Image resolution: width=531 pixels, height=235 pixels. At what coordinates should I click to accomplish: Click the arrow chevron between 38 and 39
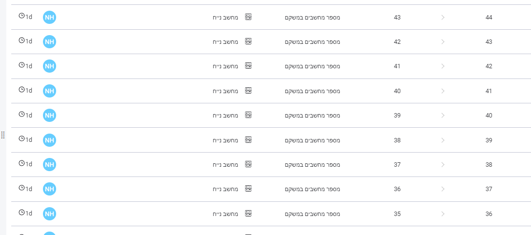pyautogui.click(x=443, y=140)
